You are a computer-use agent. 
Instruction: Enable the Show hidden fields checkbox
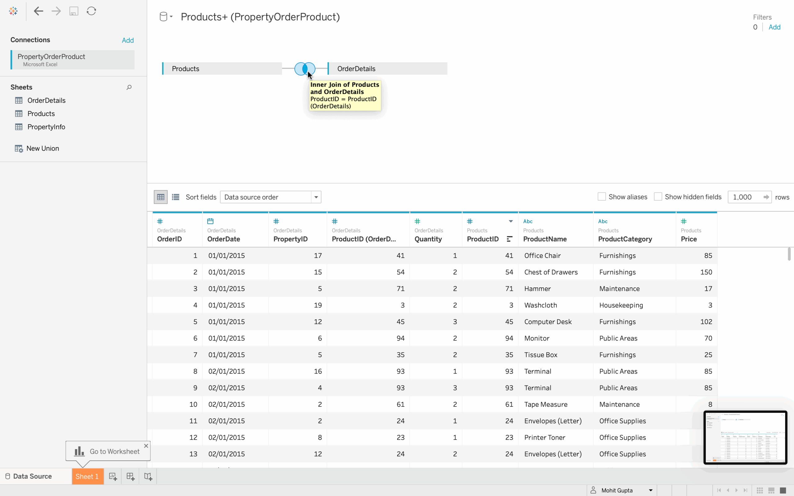[x=658, y=197]
